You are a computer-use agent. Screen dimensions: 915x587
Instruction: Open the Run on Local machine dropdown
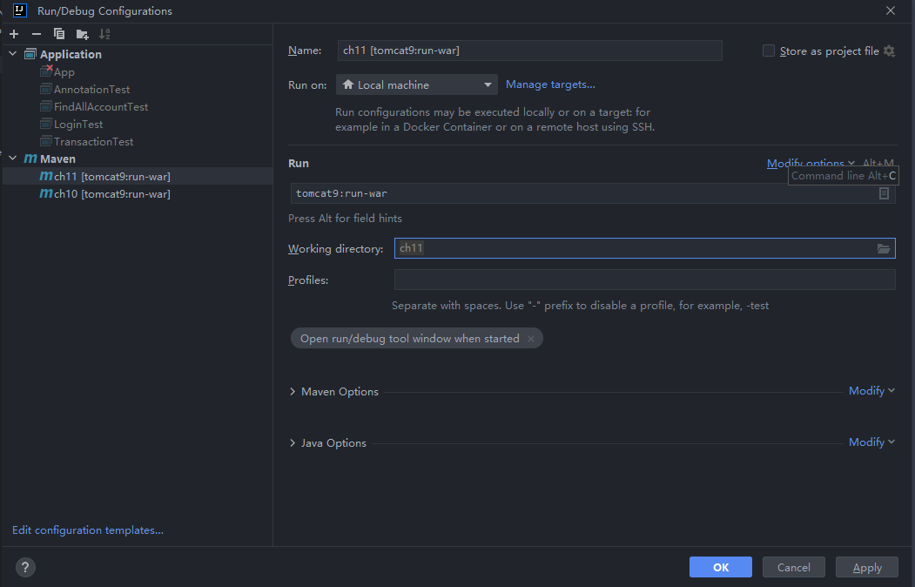[x=417, y=84]
